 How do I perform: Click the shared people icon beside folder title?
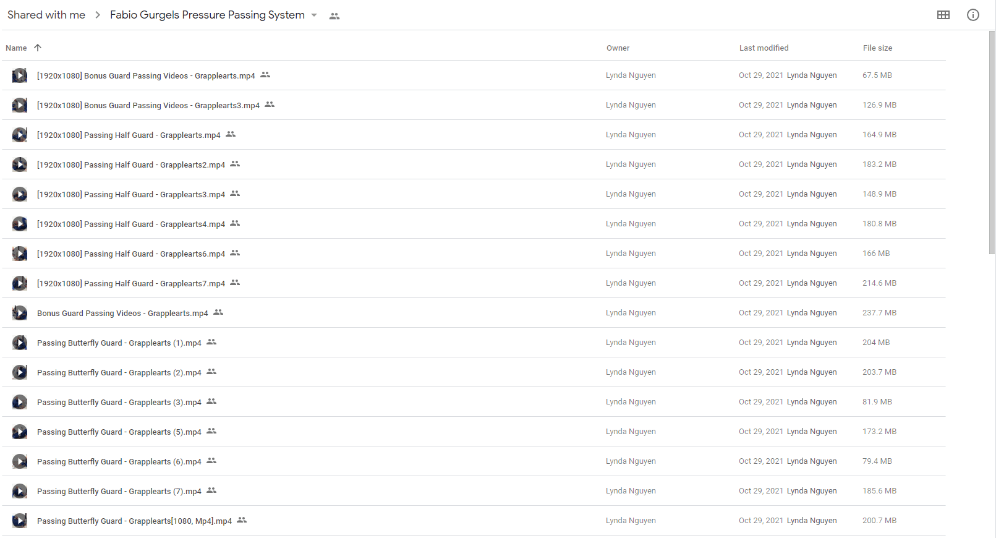(334, 16)
